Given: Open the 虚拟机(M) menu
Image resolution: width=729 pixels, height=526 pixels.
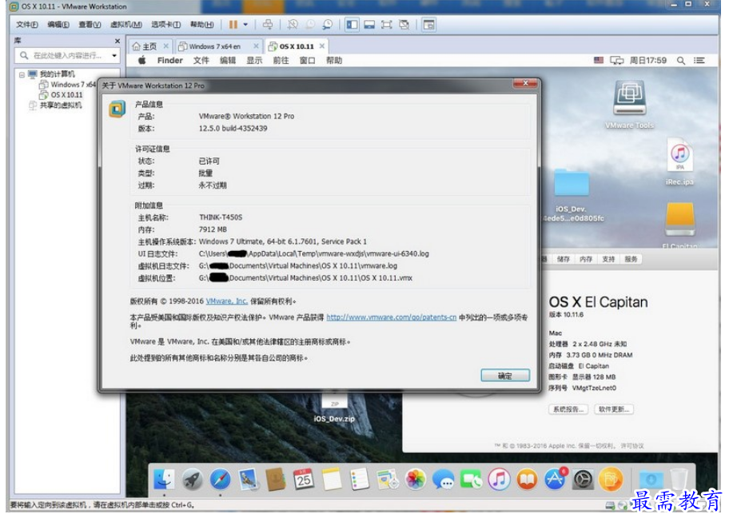Looking at the screenshot, I should pos(126,24).
